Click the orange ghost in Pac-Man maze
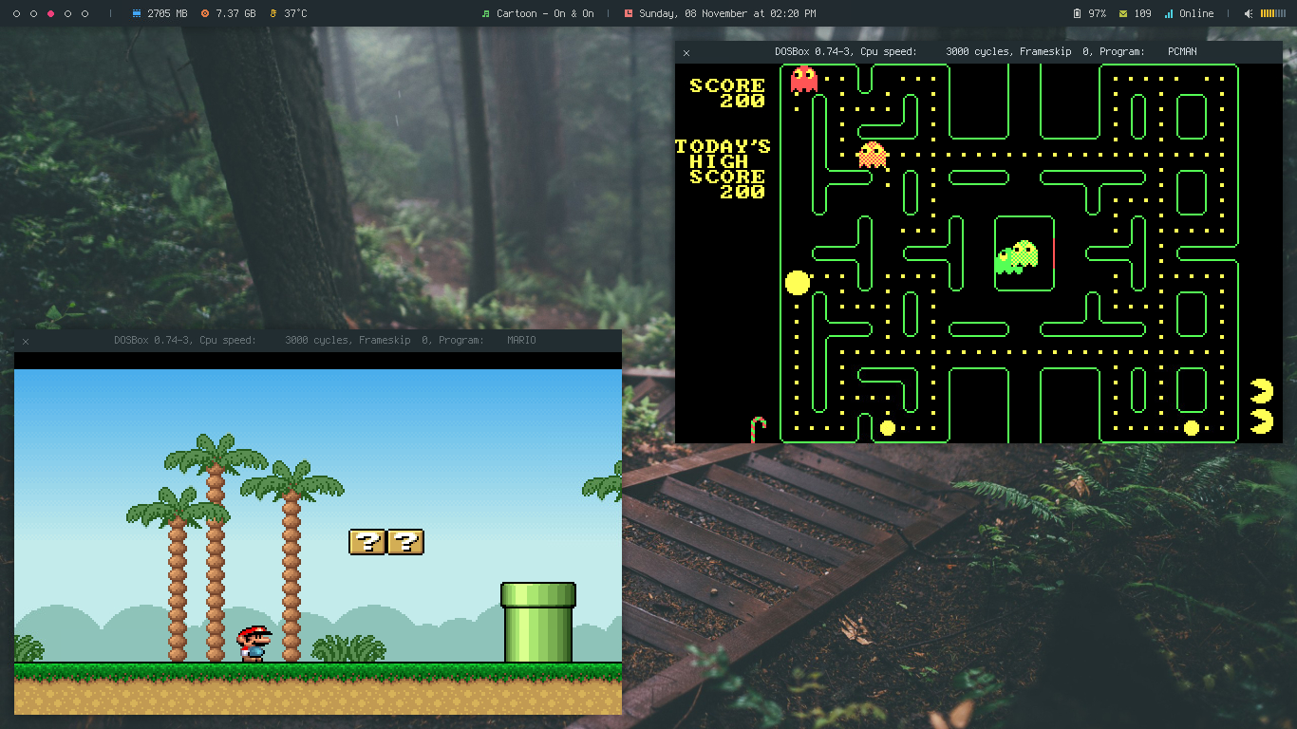Image resolution: width=1297 pixels, height=729 pixels. [873, 155]
